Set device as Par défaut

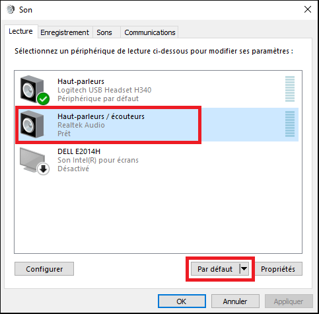[x=215, y=269]
